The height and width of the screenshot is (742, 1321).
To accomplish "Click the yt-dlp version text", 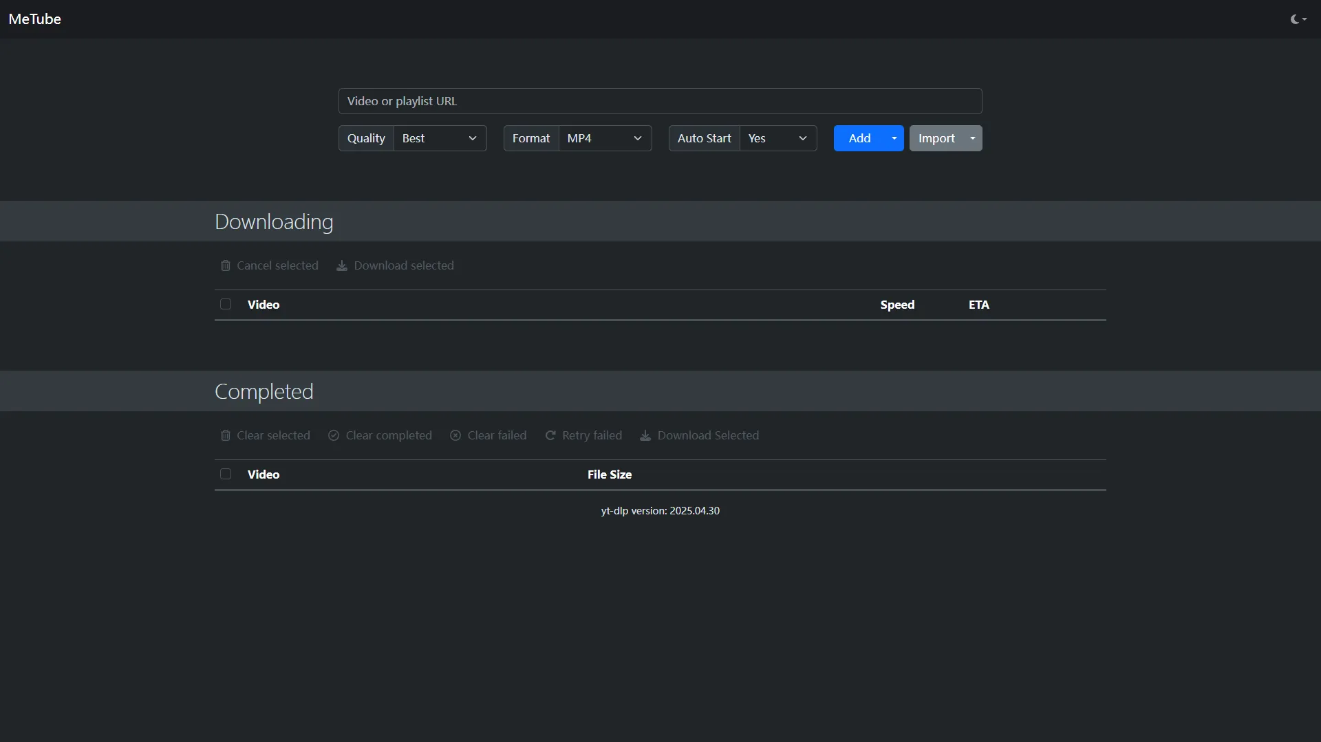I will [660, 511].
